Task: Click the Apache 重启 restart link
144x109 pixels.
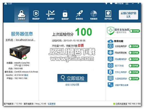Action: pyautogui.click(x=26, y=75)
